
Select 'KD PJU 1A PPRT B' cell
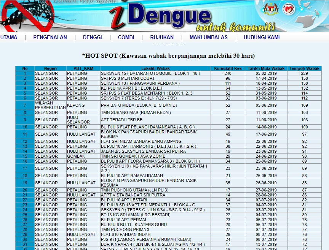(x=155, y=88)
